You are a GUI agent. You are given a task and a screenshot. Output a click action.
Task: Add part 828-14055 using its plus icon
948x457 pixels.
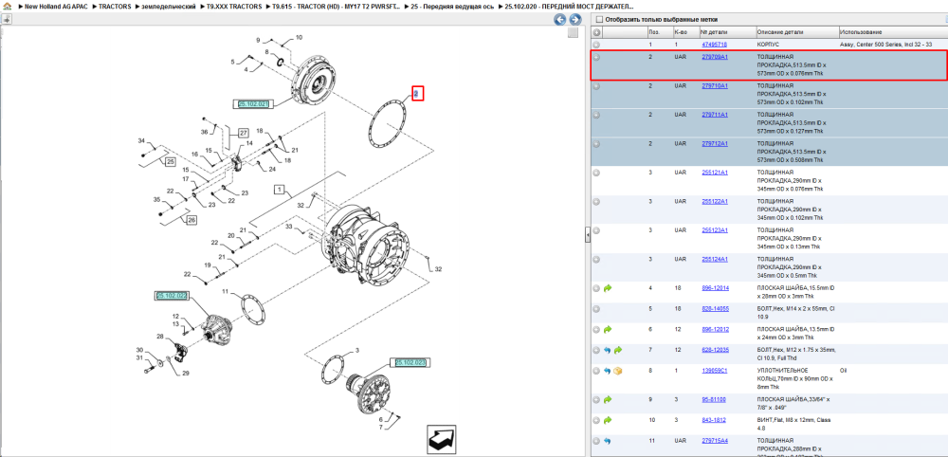click(596, 309)
